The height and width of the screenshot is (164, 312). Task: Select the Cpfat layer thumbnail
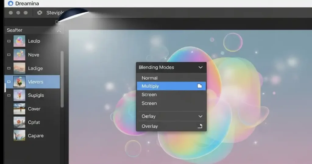coord(19,122)
